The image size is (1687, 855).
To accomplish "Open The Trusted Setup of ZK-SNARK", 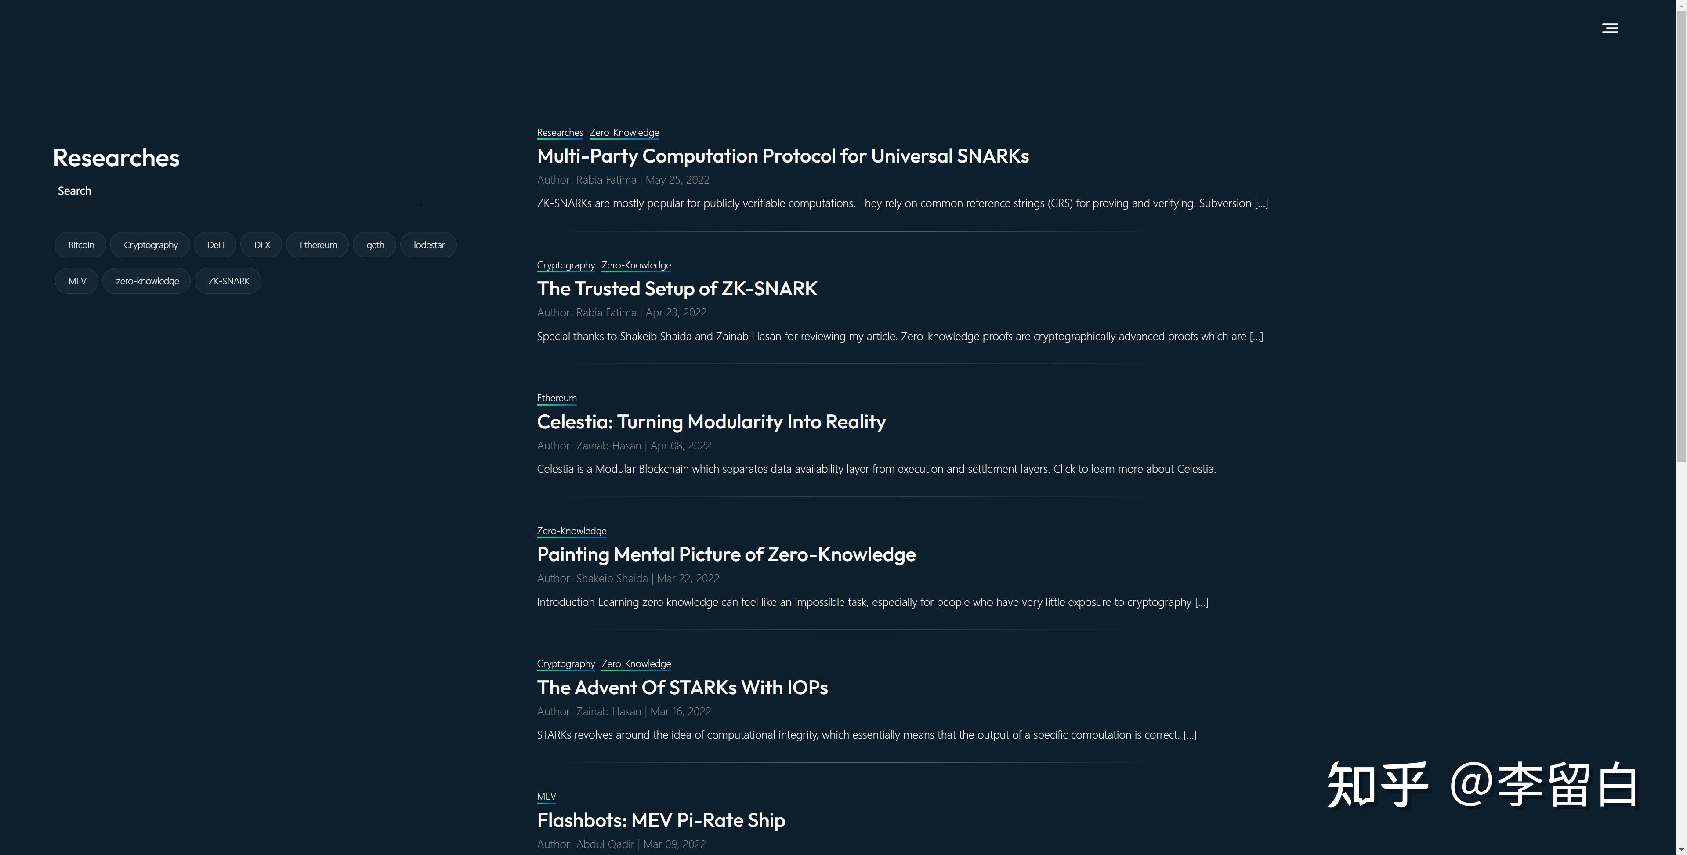I will pos(677,289).
